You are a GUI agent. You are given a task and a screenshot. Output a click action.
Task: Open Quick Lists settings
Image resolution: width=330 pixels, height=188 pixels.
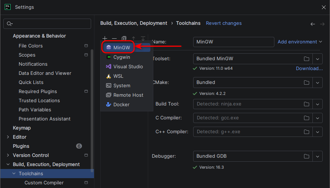point(31,83)
